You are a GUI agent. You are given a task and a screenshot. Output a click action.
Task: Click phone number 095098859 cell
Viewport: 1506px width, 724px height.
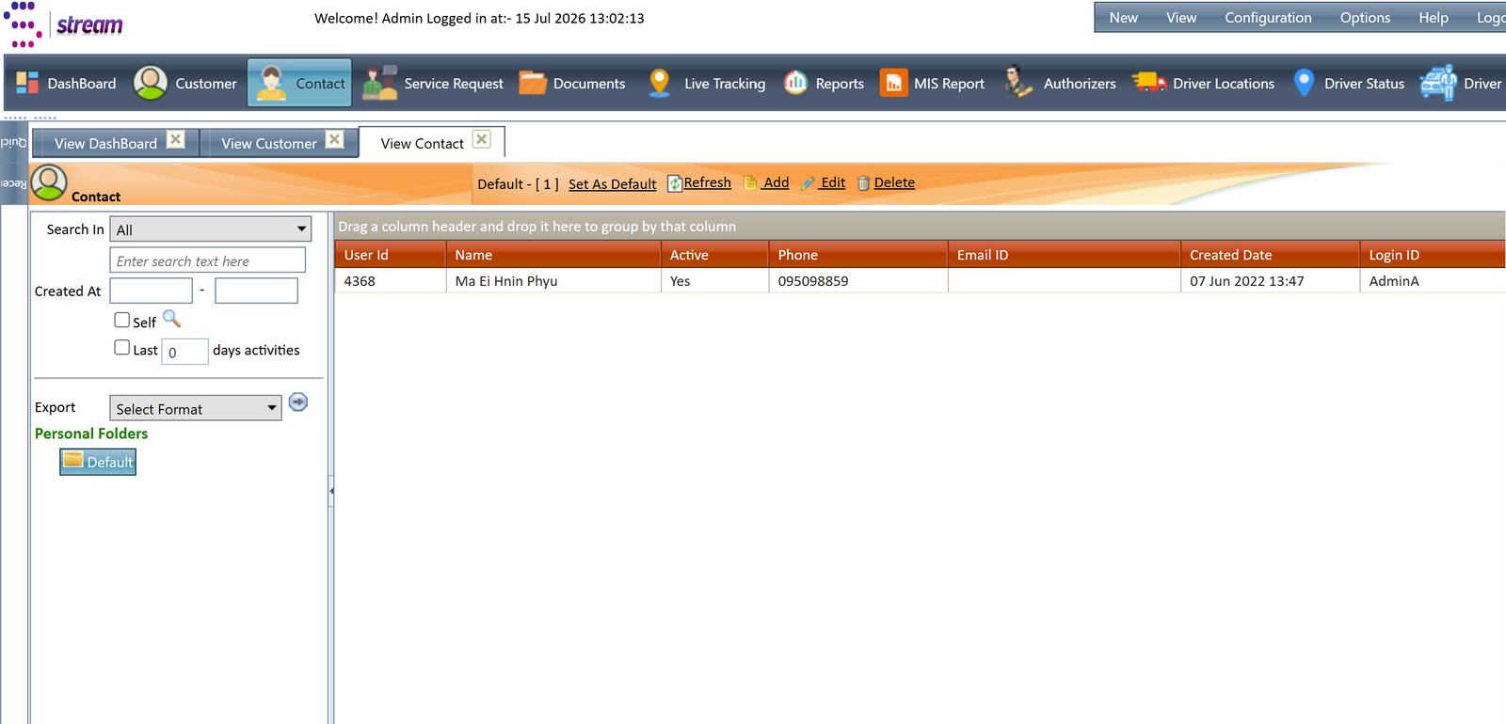[858, 281]
